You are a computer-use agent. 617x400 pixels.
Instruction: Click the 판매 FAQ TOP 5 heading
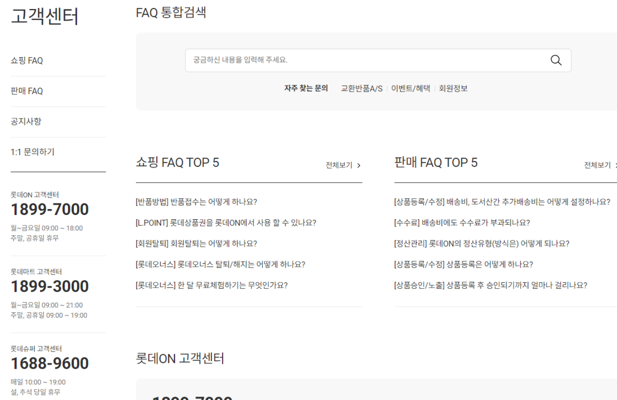(x=436, y=162)
